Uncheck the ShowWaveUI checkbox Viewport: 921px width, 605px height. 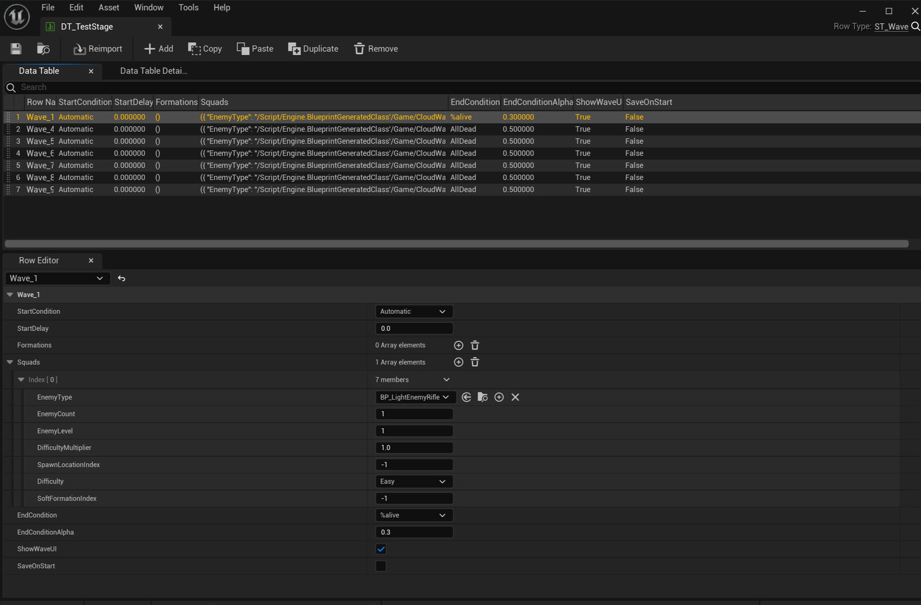[381, 549]
